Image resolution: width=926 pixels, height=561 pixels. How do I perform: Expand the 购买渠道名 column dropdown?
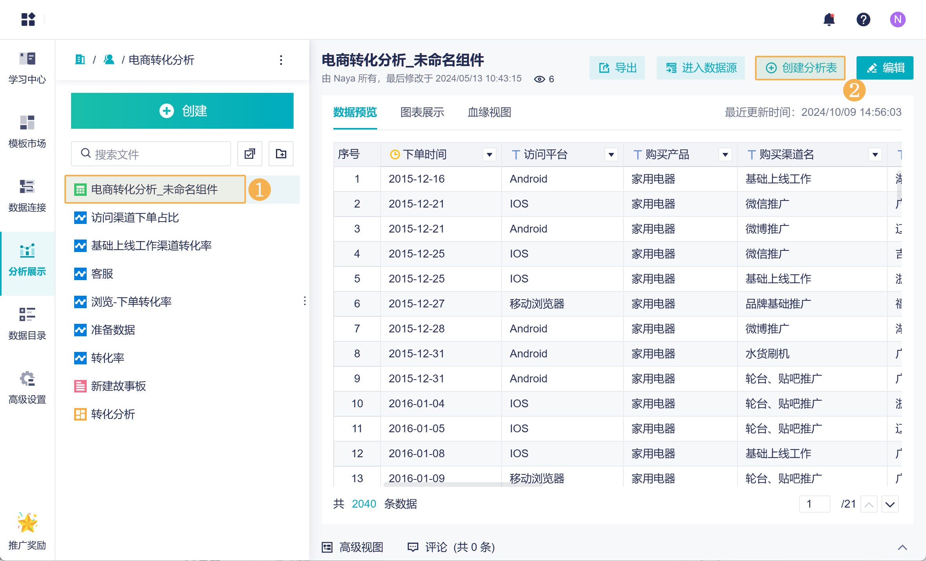pos(875,155)
